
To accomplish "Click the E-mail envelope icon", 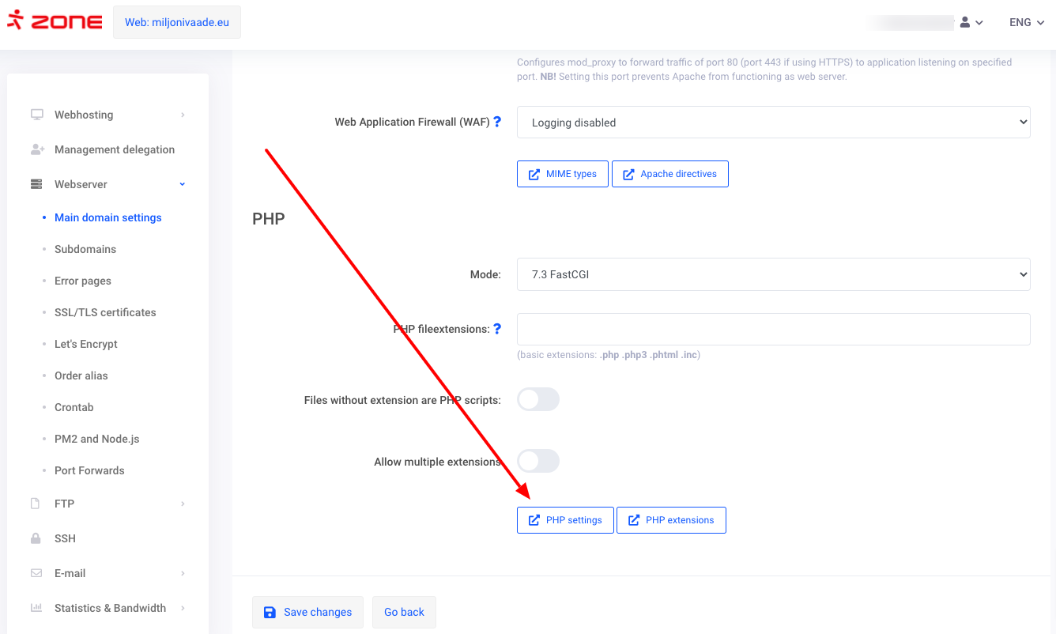I will point(36,573).
